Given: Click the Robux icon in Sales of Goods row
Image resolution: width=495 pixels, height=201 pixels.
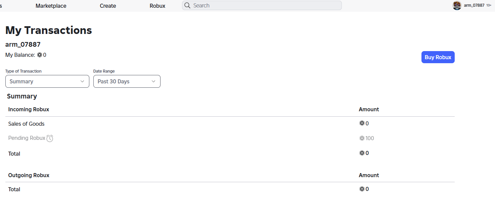Looking at the screenshot, I should tap(362, 123).
